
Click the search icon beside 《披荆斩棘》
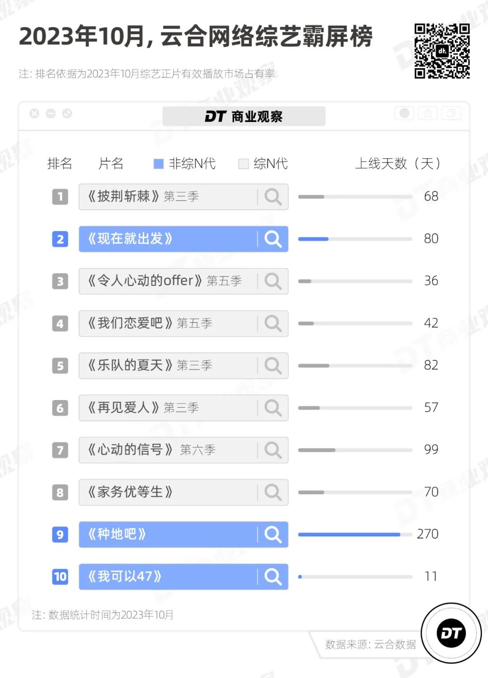pyautogui.click(x=273, y=197)
